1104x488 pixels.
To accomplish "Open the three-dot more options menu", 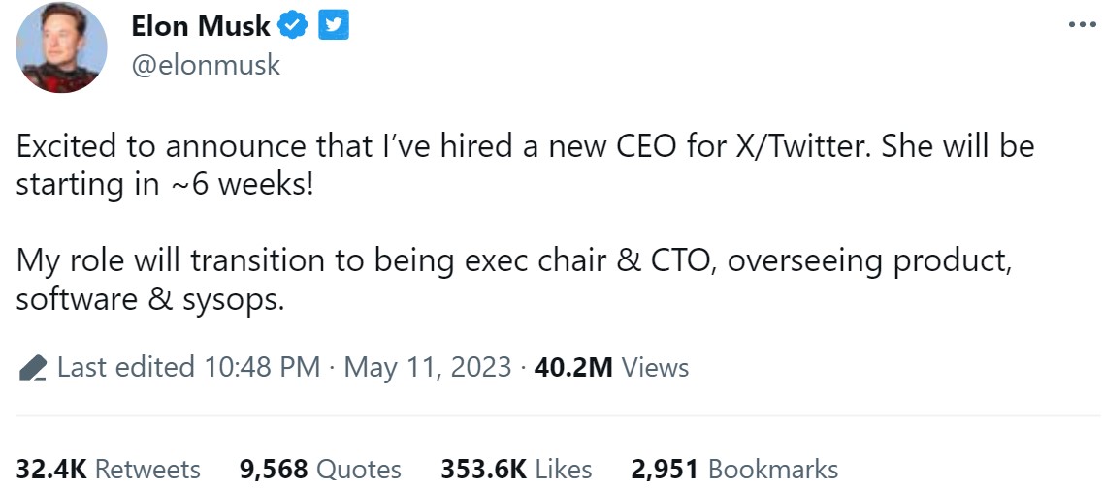I will pos(1083,25).
